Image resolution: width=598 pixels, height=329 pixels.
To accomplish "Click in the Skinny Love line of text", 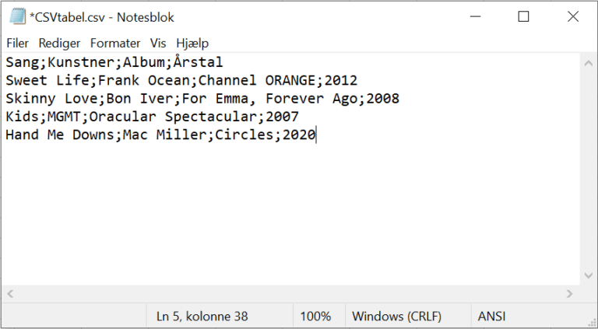I will click(x=202, y=99).
